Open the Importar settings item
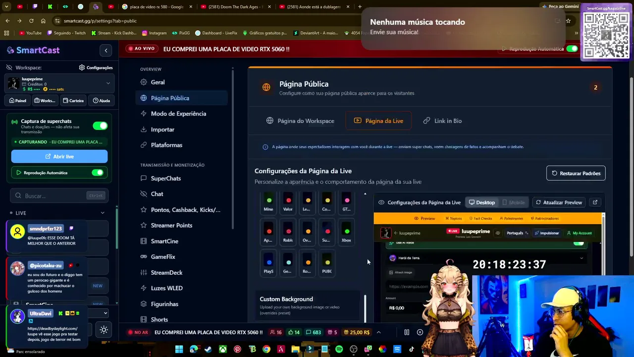 point(181,129)
